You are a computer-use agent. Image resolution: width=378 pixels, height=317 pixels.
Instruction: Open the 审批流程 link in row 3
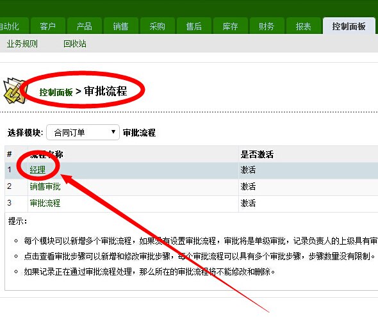(45, 203)
